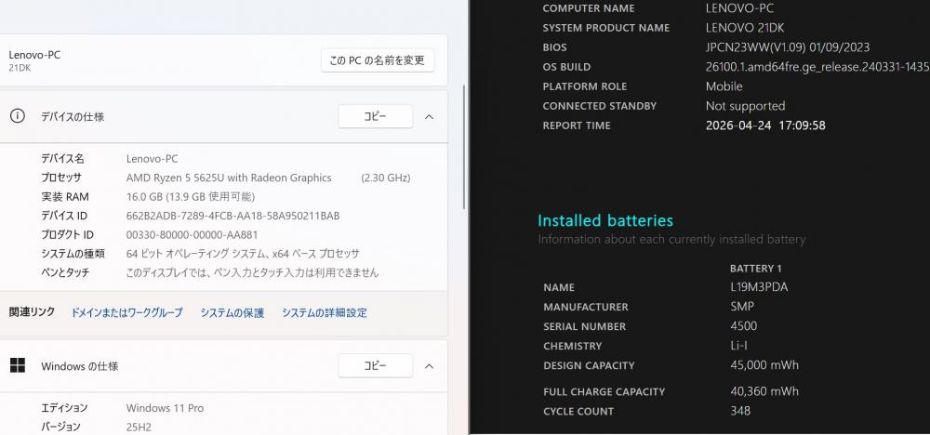Select the chemistry value Li-I
This screenshot has height=435, width=930.
coord(739,346)
